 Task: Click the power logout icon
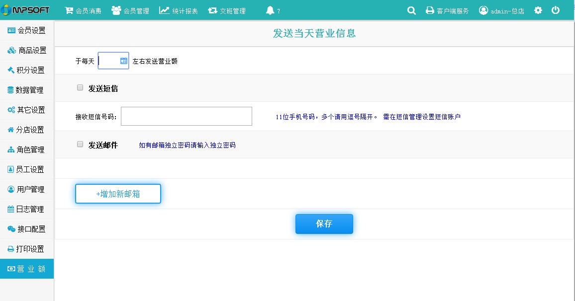(556, 10)
